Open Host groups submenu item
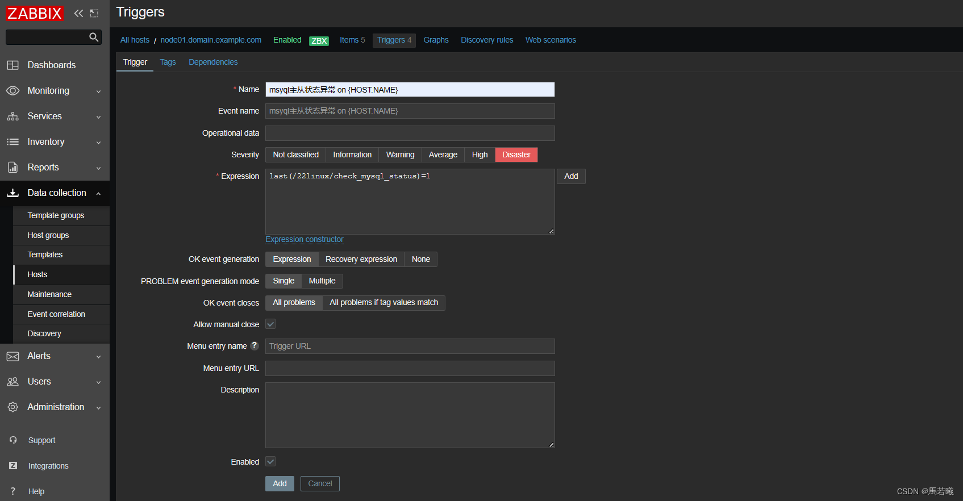Viewport: 963px width, 501px height. (61, 235)
